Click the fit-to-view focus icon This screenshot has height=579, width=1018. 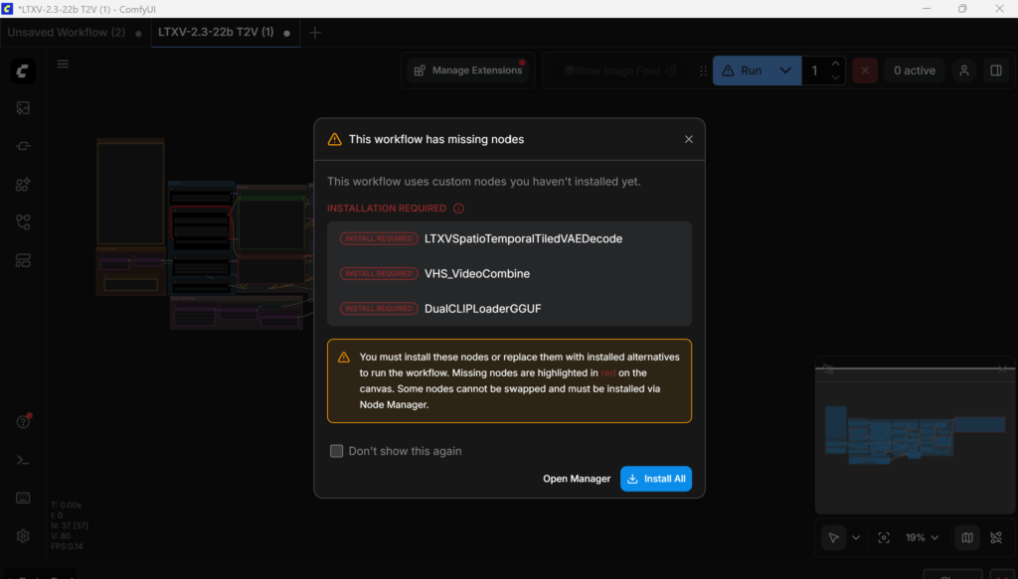(x=883, y=536)
